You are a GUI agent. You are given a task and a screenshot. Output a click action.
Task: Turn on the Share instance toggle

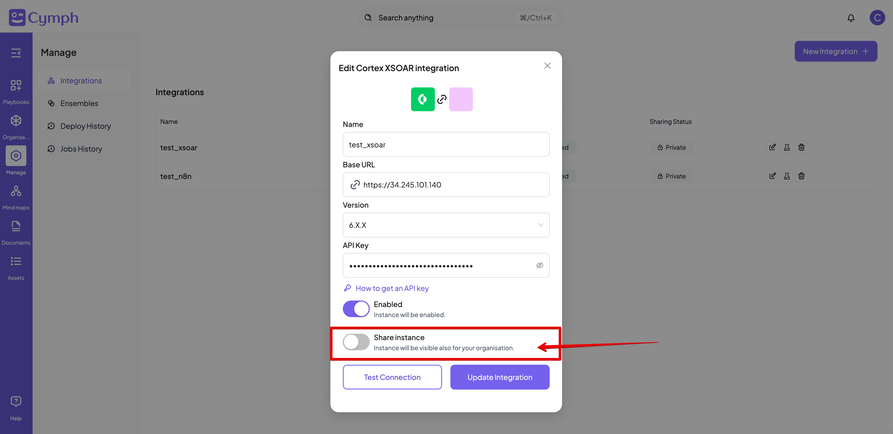[356, 342]
